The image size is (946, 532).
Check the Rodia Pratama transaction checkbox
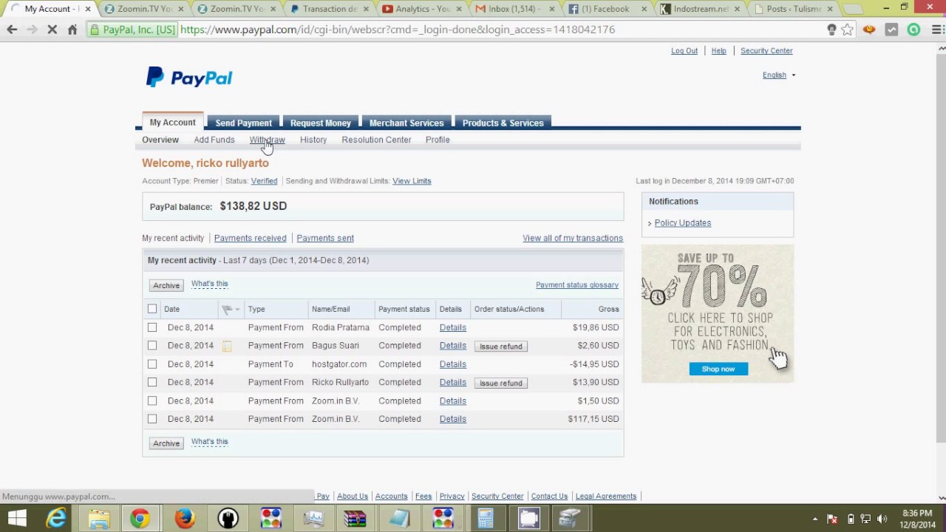pos(152,327)
